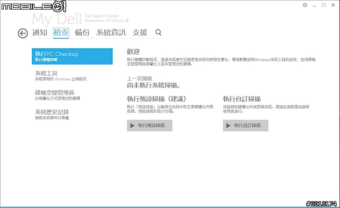
Task: Open 系統歷史記錄 in sidebar
Action: (x=52, y=115)
